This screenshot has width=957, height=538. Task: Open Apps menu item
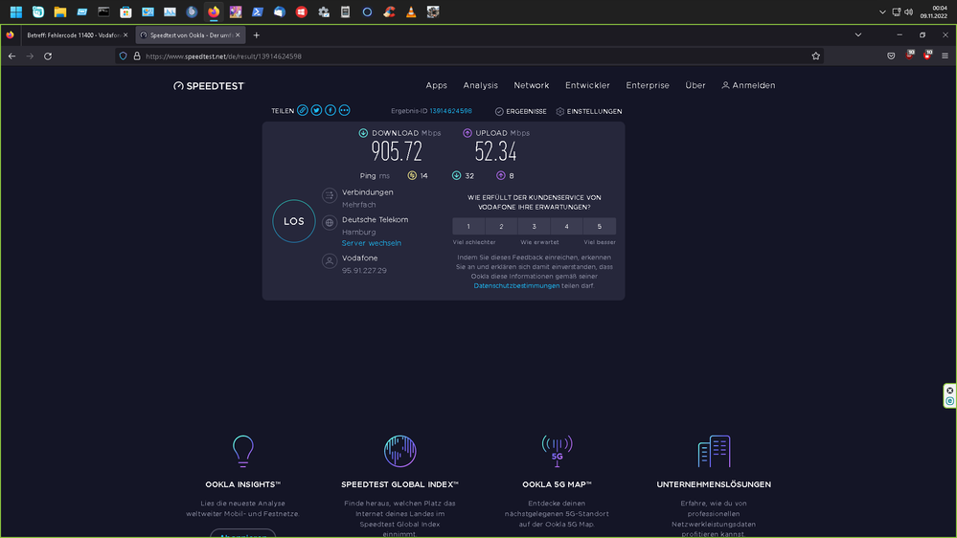click(437, 85)
